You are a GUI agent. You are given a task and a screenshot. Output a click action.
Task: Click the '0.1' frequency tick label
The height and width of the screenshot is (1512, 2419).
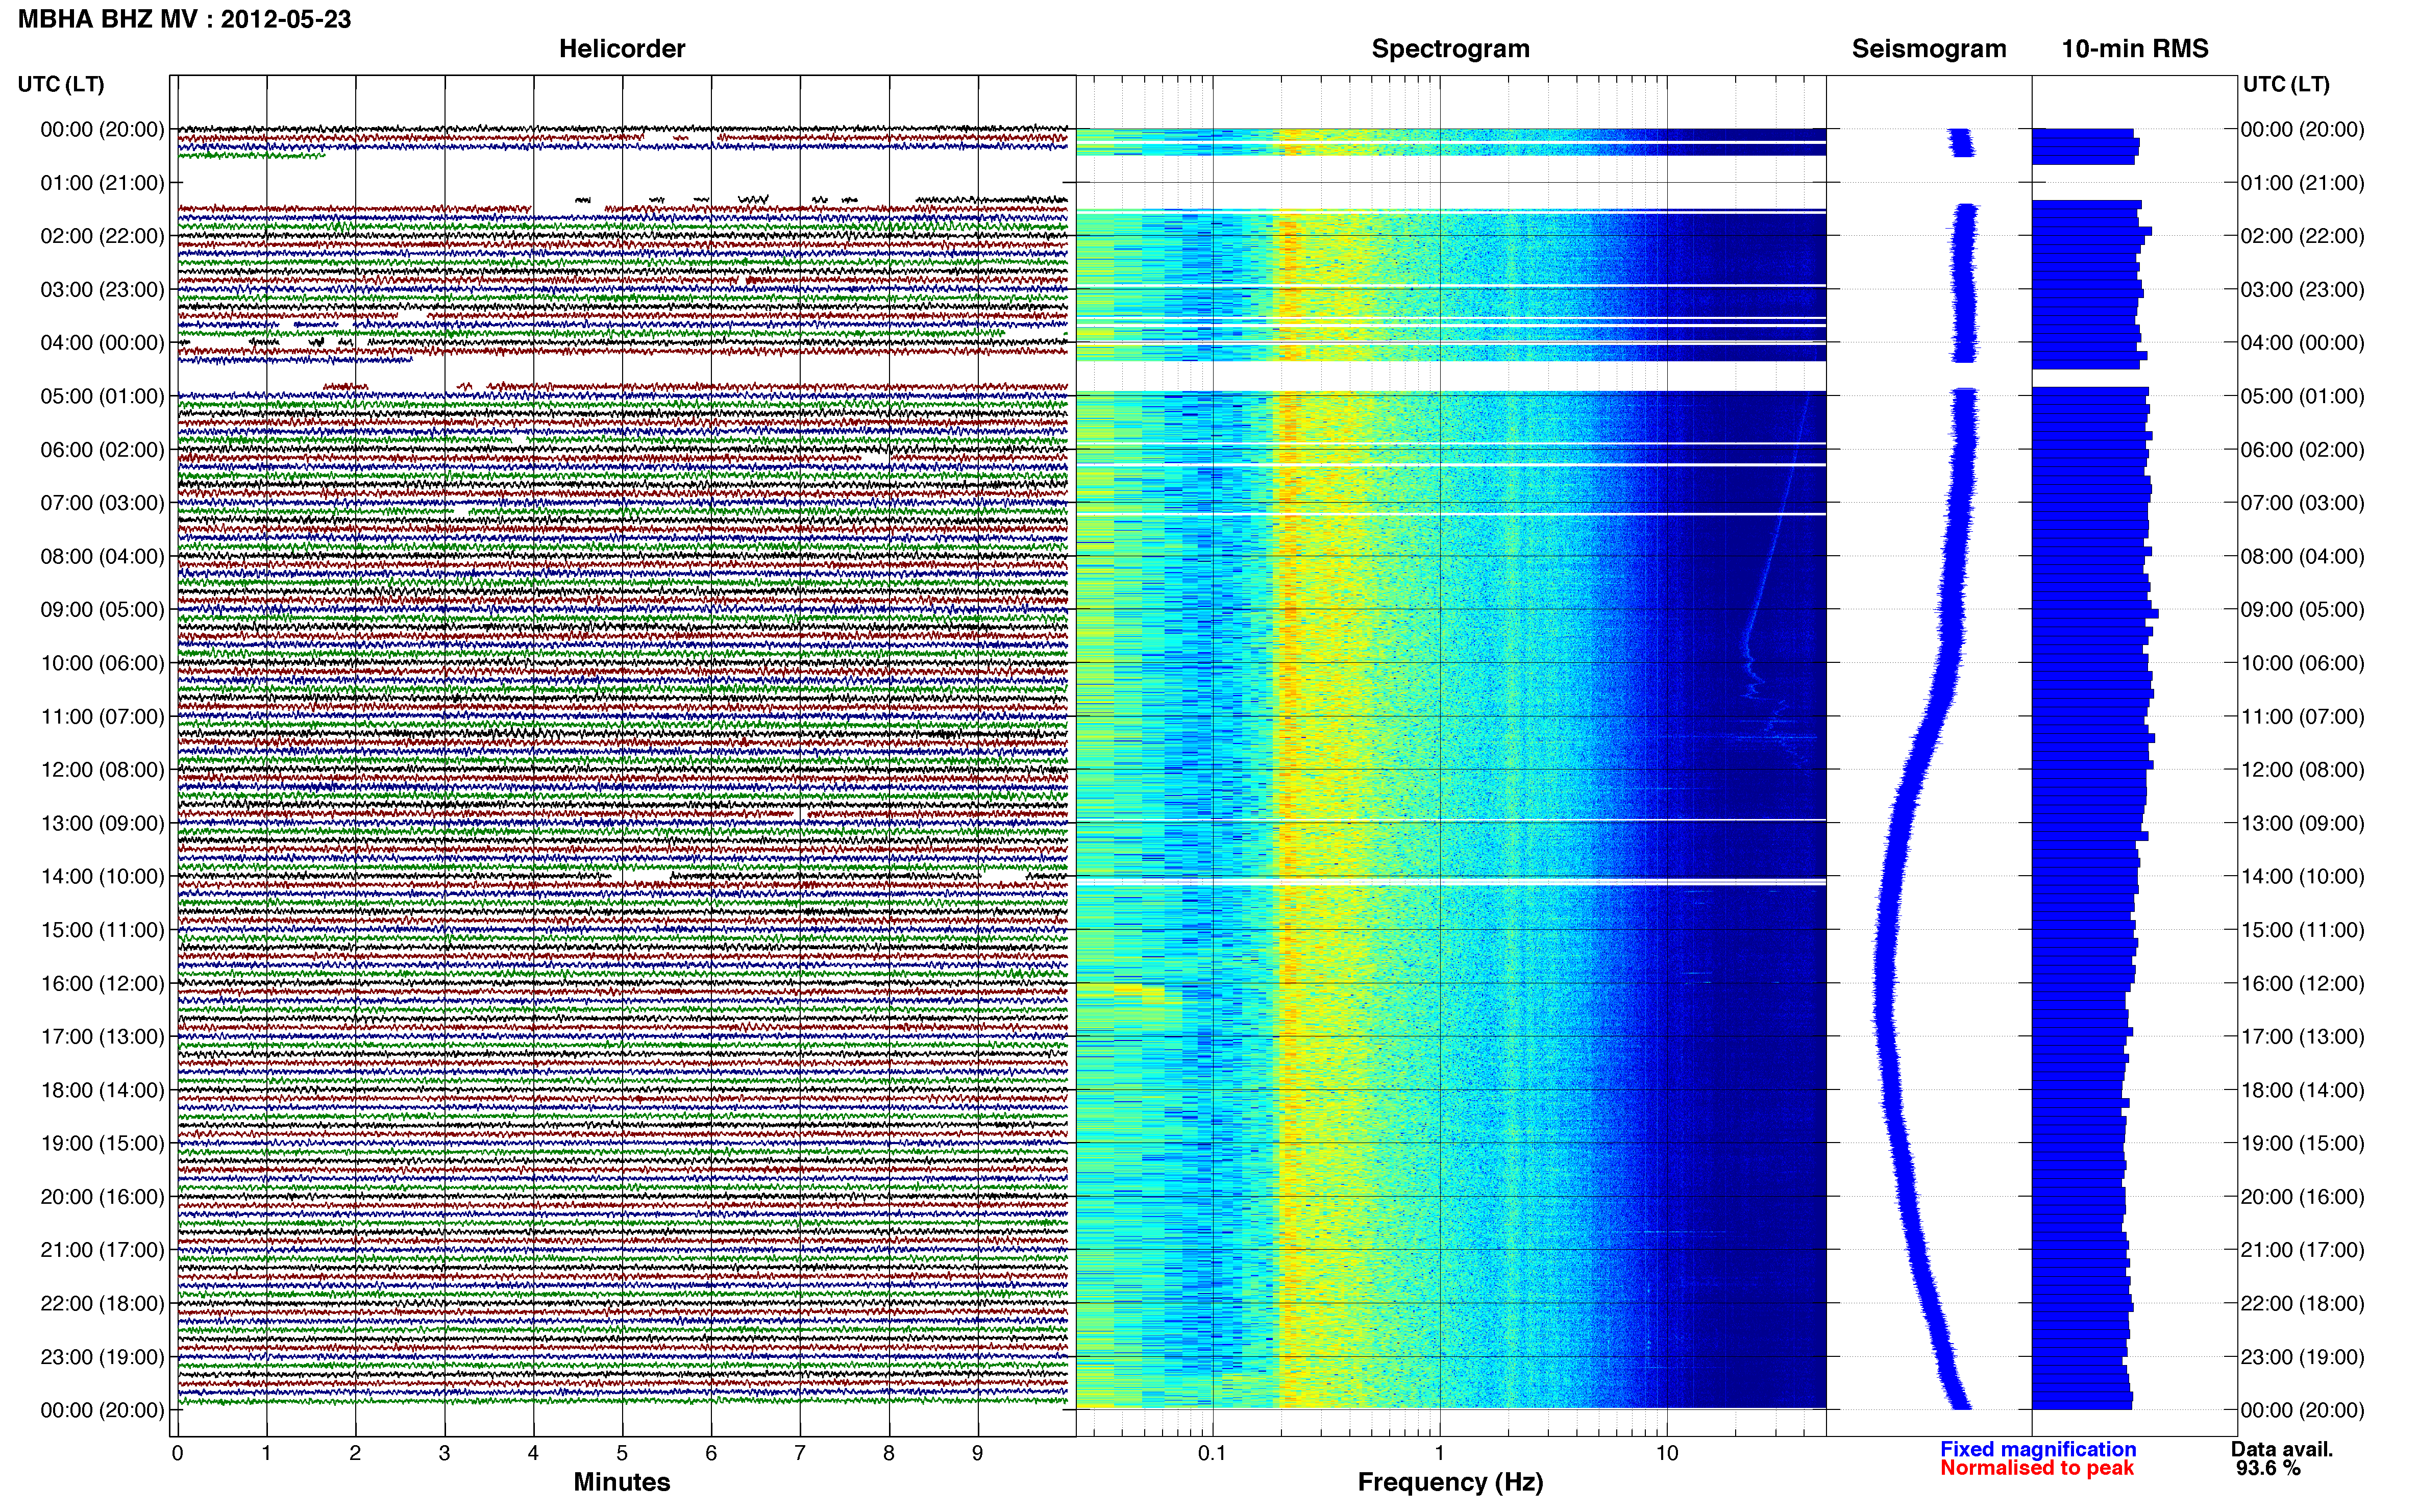coord(1212,1453)
